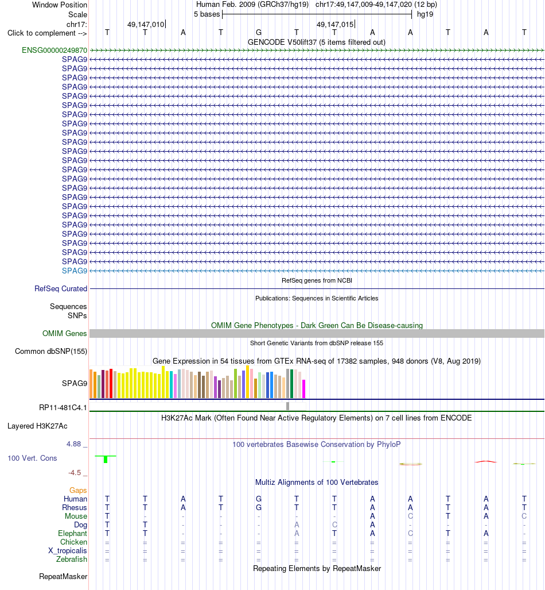Open the GTEx Gene Expression track title

click(317, 361)
